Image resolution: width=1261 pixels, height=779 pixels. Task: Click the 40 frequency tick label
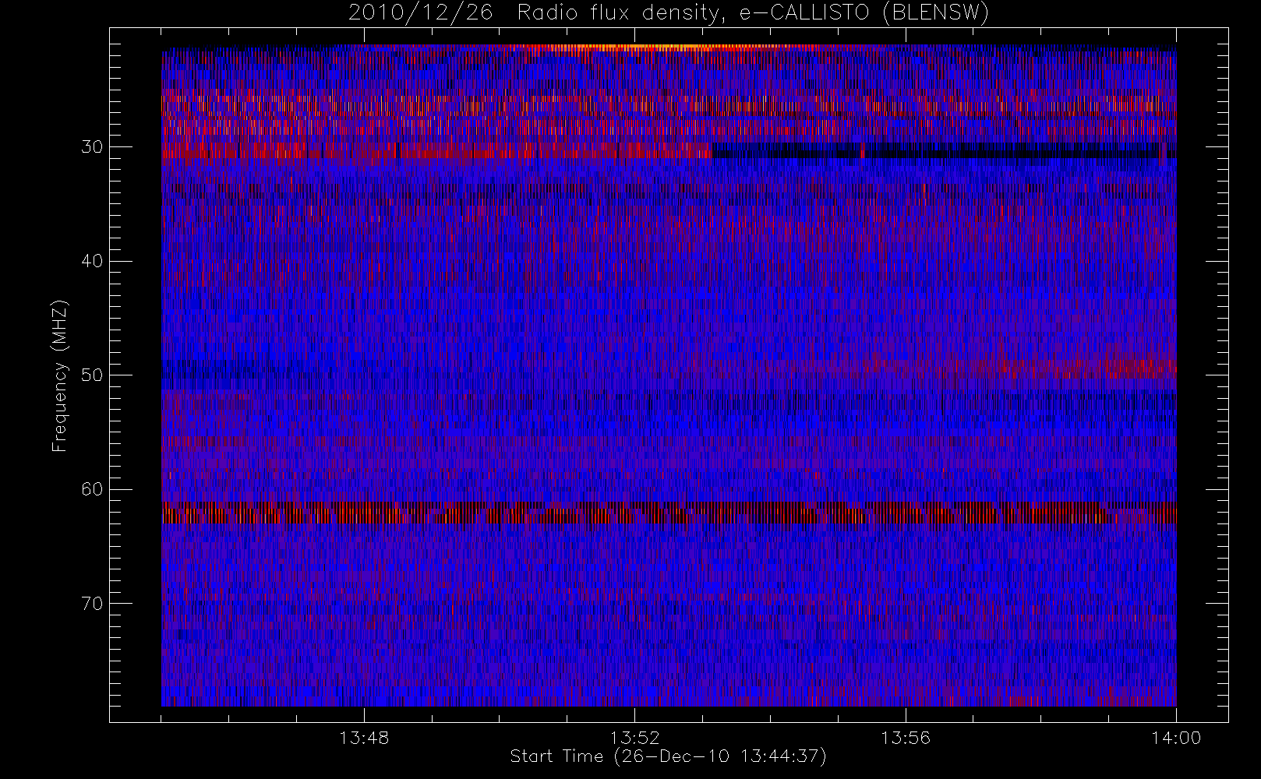click(92, 261)
